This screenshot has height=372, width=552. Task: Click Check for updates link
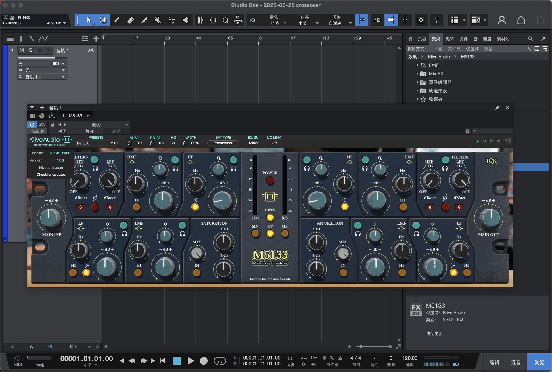[x=51, y=175]
